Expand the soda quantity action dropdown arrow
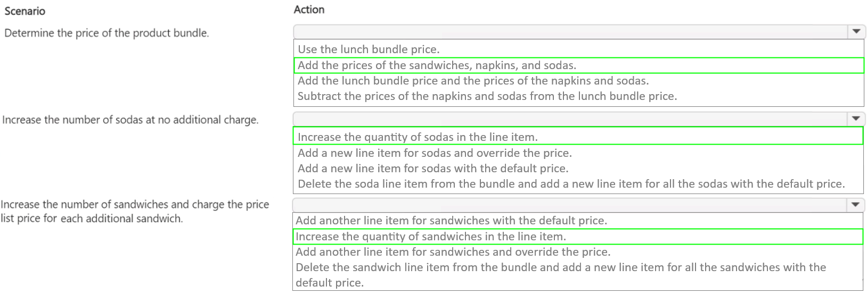 tap(856, 119)
